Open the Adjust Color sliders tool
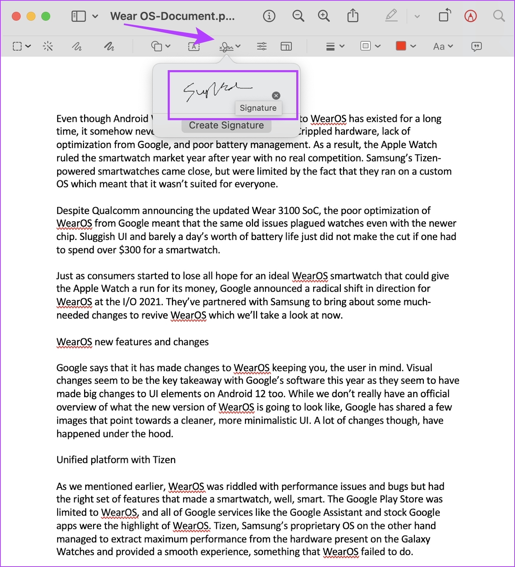The image size is (515, 567). tap(262, 46)
